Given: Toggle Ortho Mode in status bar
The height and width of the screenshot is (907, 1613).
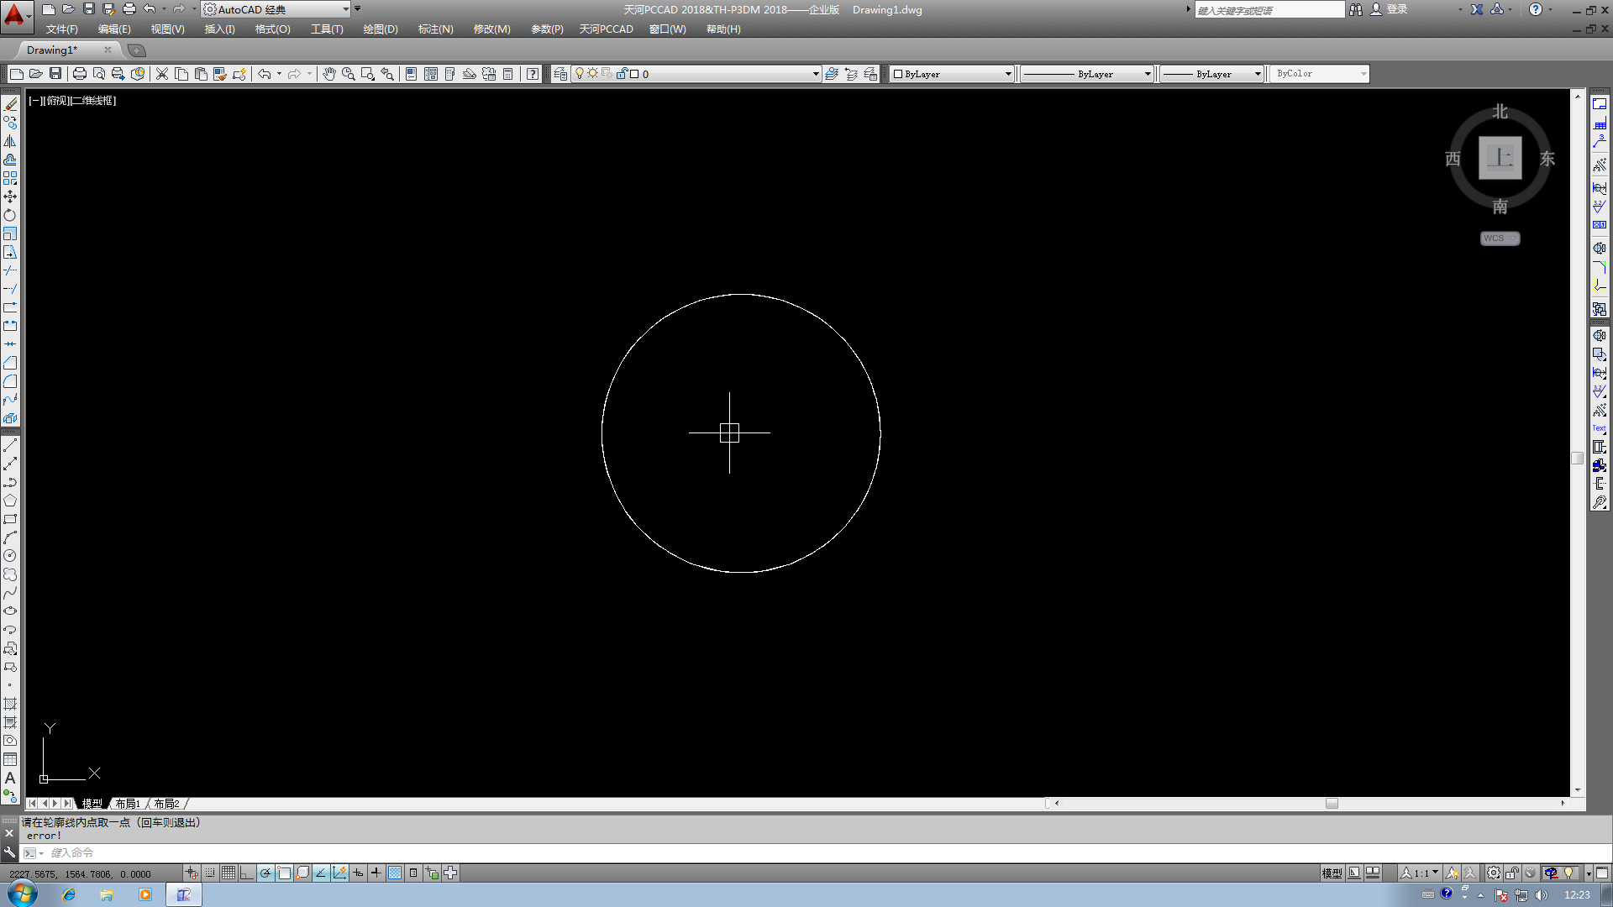Looking at the screenshot, I should (247, 873).
